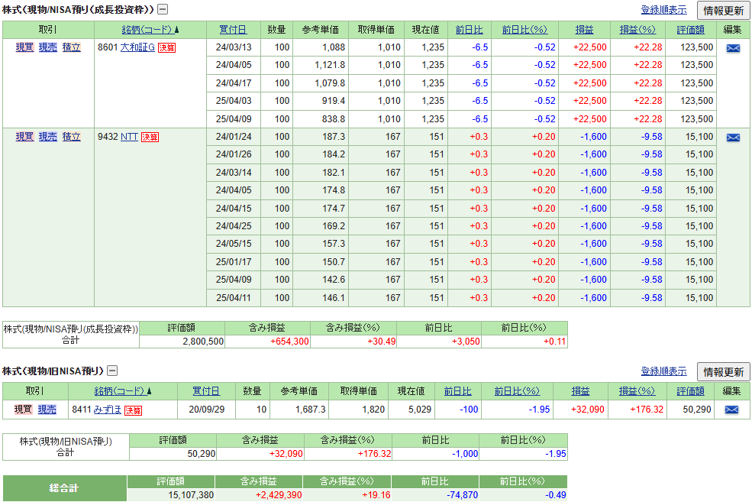Open the 大和証G stock link
The width and height of the screenshot is (752, 502).
pos(137,47)
